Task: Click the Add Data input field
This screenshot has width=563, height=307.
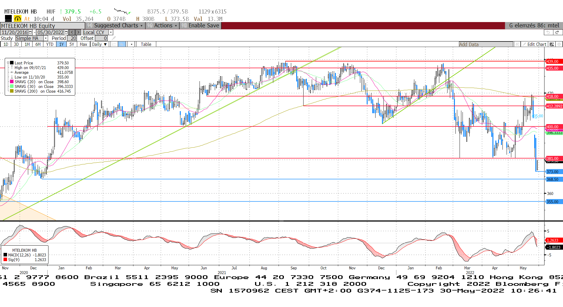Action: tap(486, 44)
